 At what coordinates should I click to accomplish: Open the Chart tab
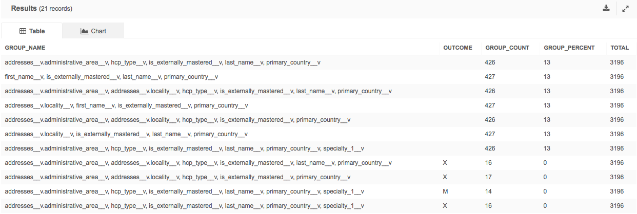[x=93, y=31]
